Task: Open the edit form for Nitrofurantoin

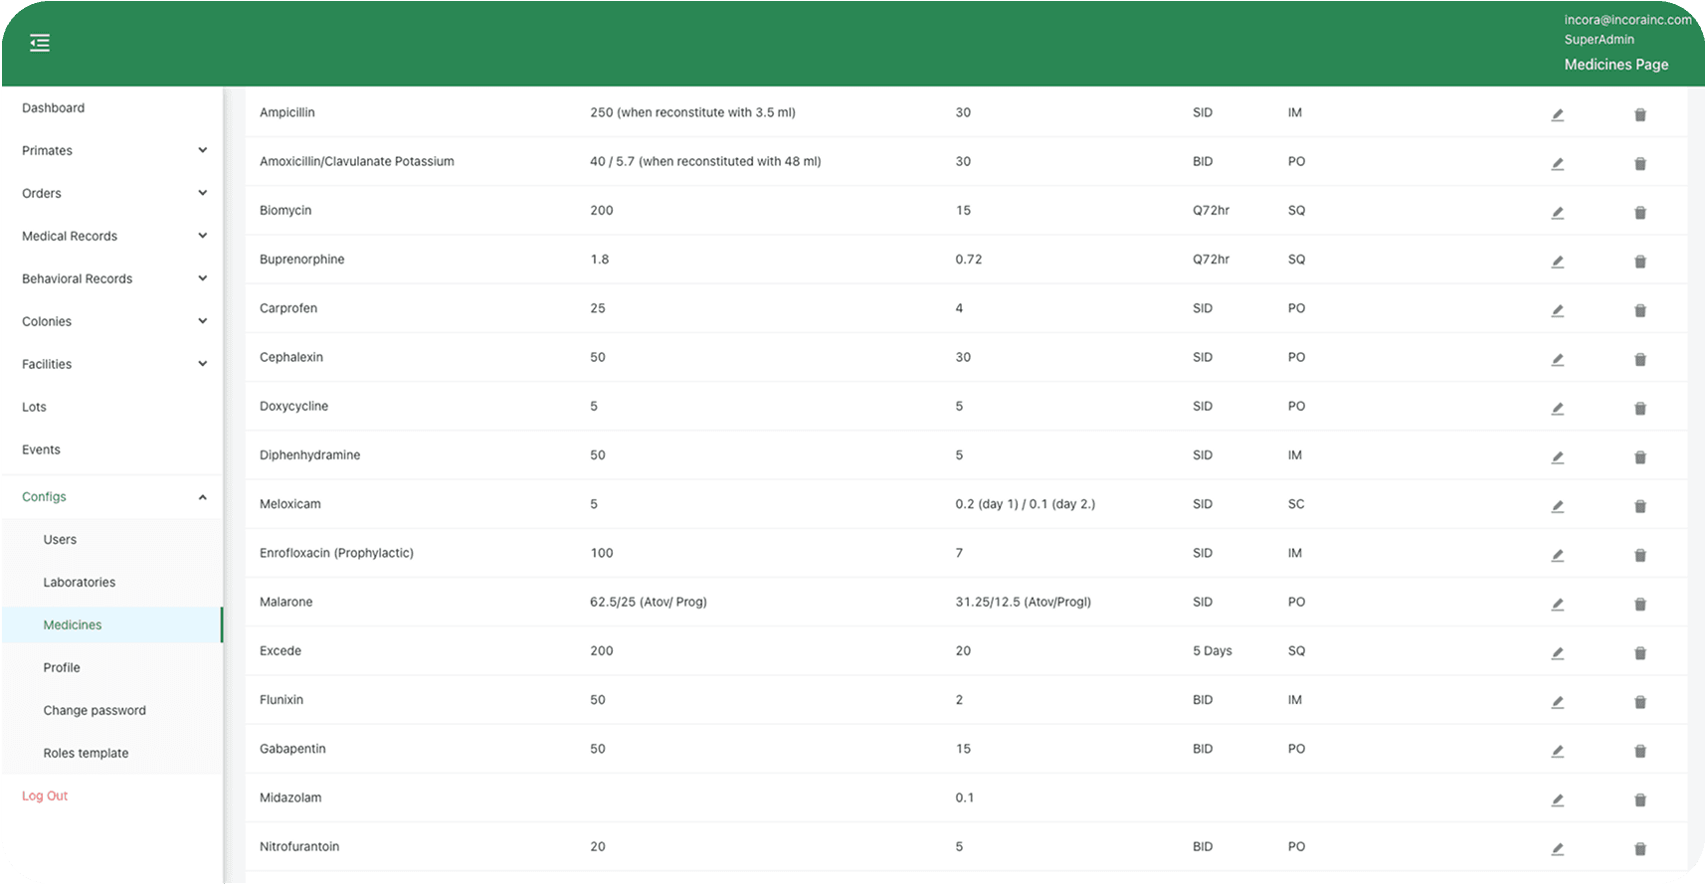Action: tap(1557, 849)
